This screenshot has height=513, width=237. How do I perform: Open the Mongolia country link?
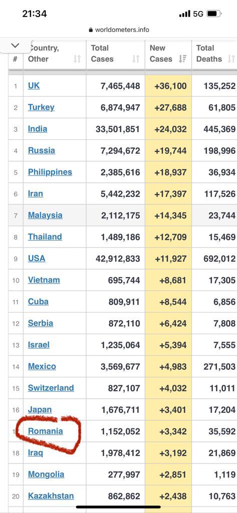click(46, 474)
